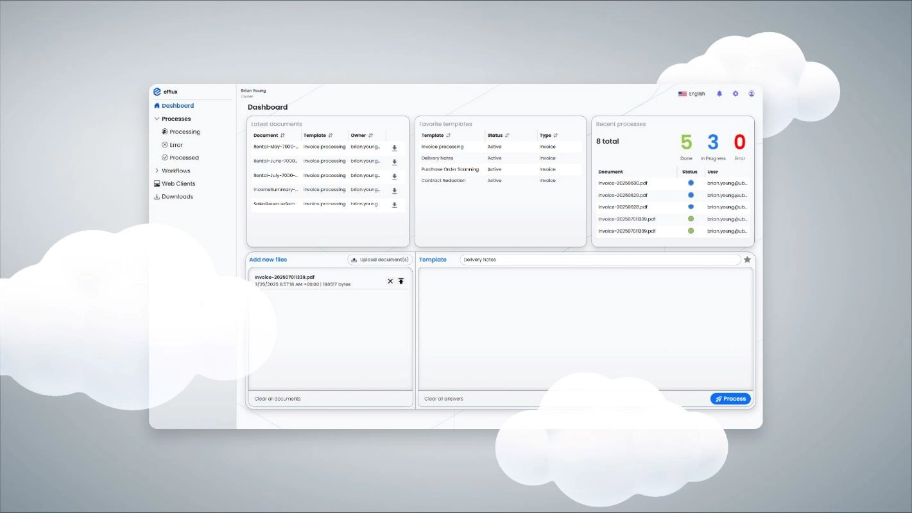Click Clear all documents
This screenshot has height=513, width=912.
click(x=279, y=398)
